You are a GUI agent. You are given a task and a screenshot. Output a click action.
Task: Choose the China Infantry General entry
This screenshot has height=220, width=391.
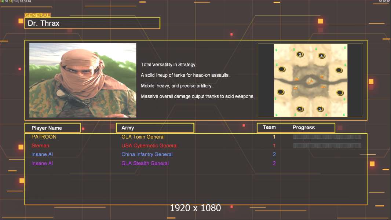[147, 154]
